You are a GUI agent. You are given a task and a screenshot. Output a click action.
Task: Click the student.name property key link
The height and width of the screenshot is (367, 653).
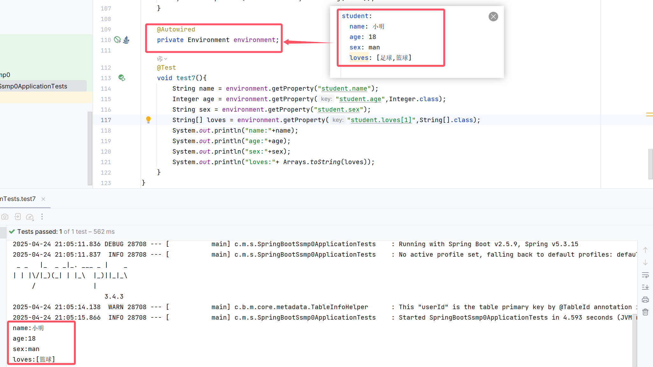(x=344, y=89)
